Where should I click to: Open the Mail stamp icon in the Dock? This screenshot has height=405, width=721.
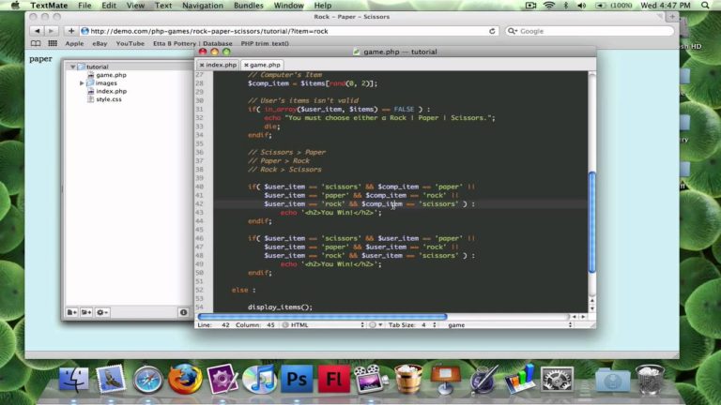click(x=111, y=380)
